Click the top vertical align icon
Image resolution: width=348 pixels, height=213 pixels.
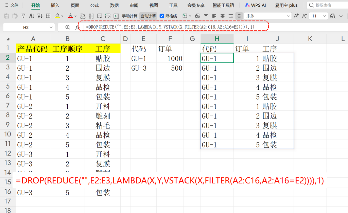pyautogui.click(x=206, y=16)
